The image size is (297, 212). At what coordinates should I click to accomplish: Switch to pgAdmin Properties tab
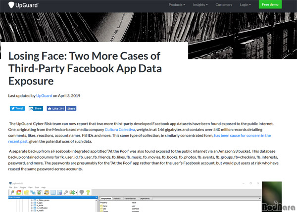(x=106, y=199)
